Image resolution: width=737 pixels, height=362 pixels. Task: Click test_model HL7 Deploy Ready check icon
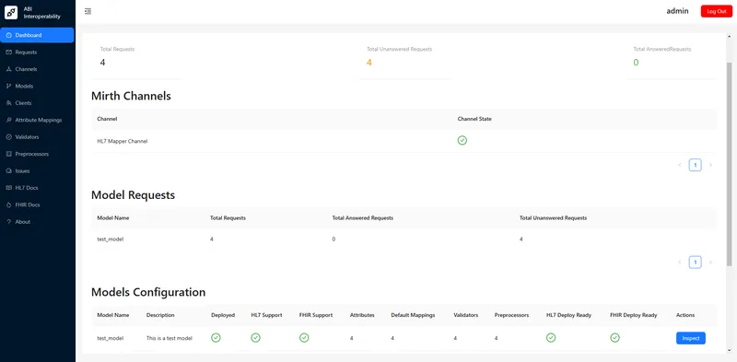(x=551, y=337)
